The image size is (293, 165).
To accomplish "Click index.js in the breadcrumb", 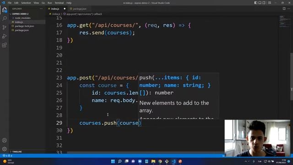I will coord(56,14).
